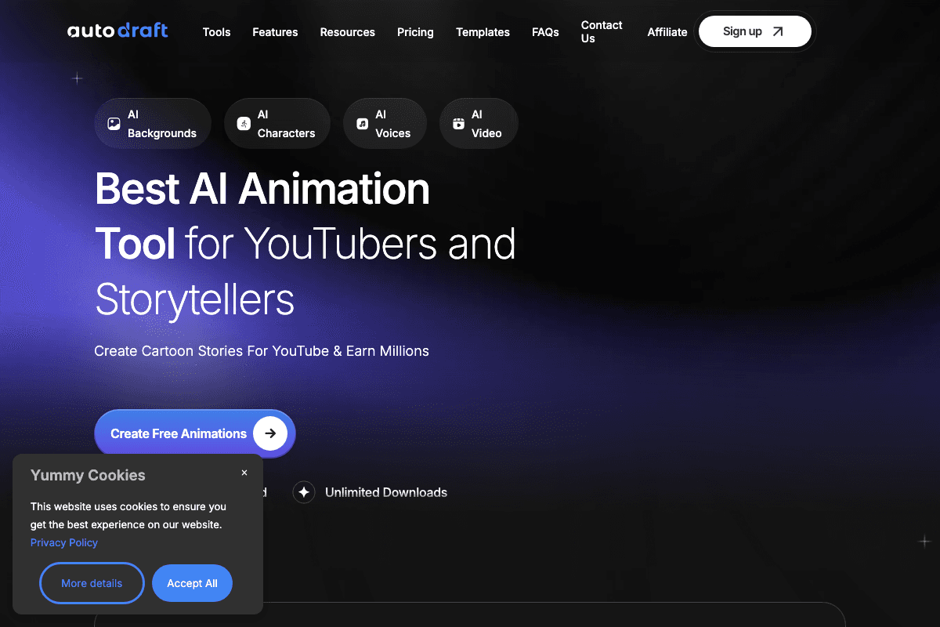This screenshot has width=940, height=627.
Task: Click the AI Voices music icon
Action: click(362, 124)
